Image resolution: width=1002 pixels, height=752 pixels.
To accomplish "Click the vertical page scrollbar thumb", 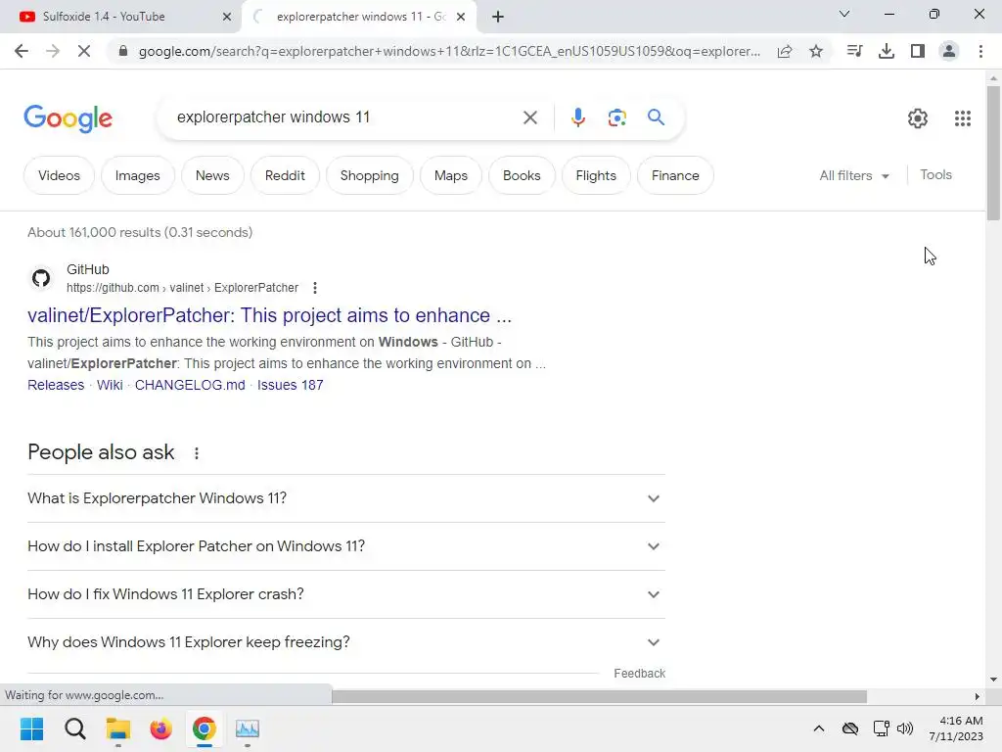I will 993,154.
